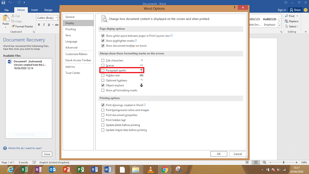Click Replace in Editing group
Screen dimensions: 309x174
coord(292,21)
